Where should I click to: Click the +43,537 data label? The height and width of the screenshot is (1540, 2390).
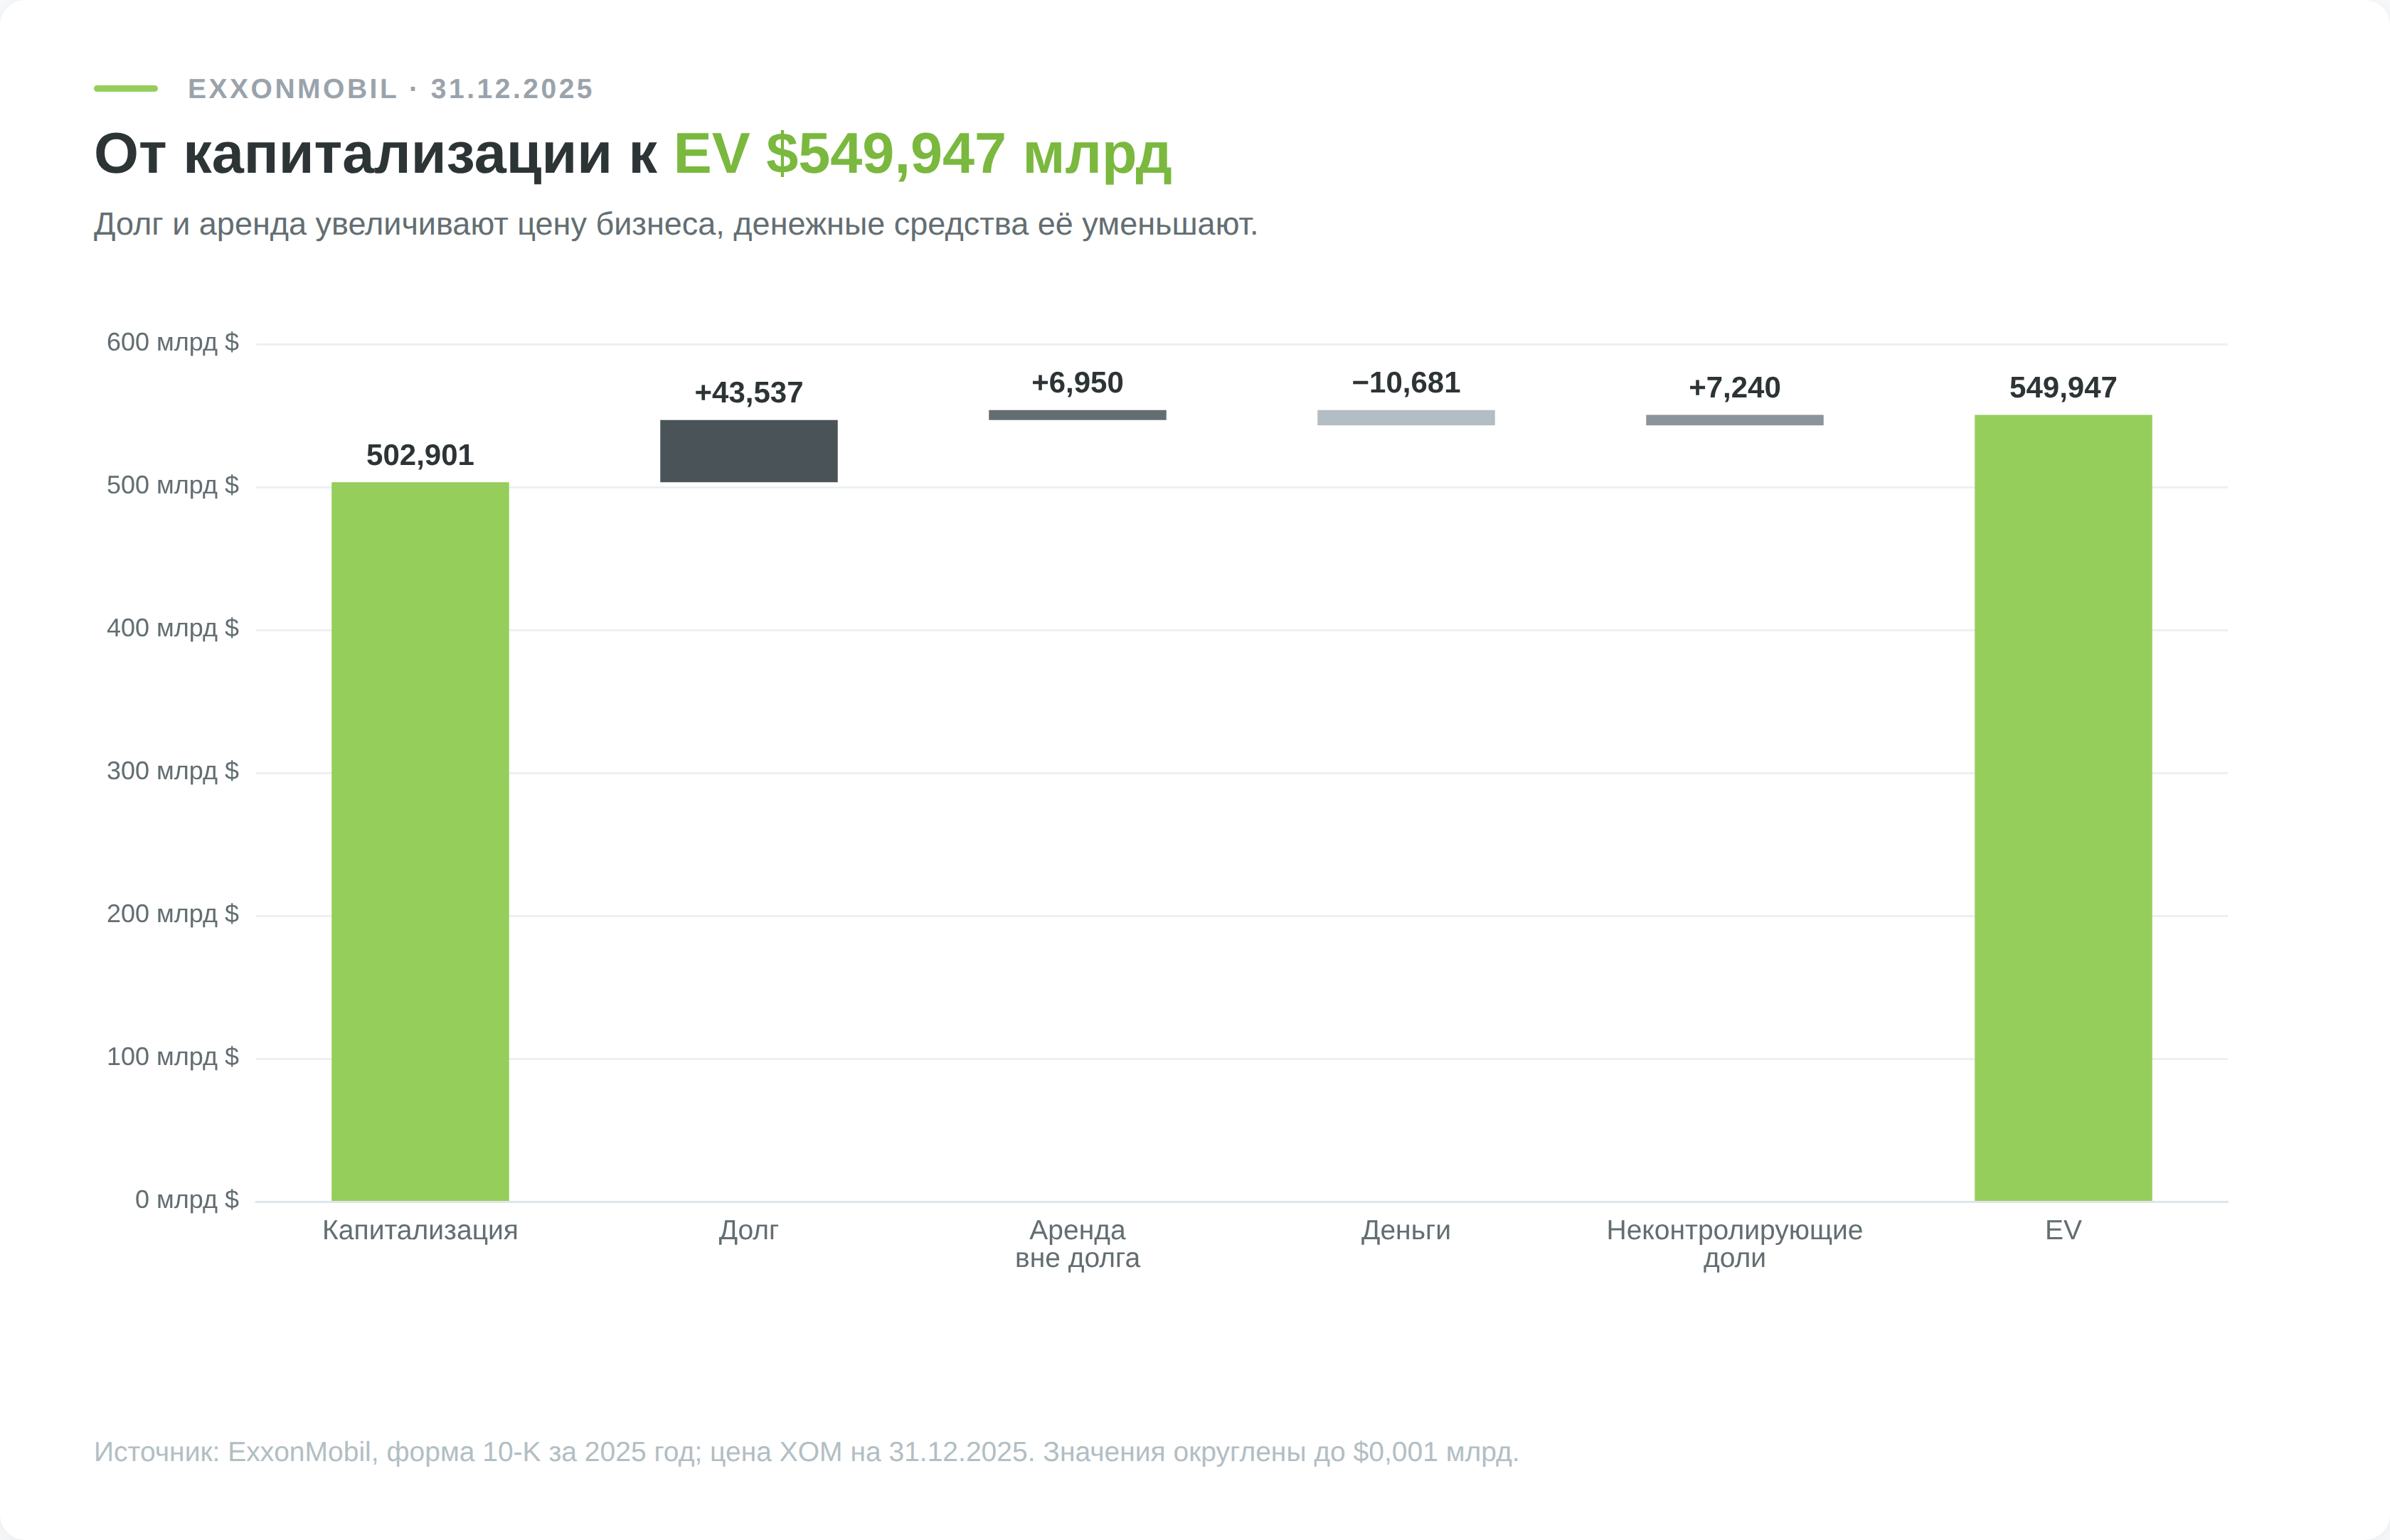[x=748, y=392]
